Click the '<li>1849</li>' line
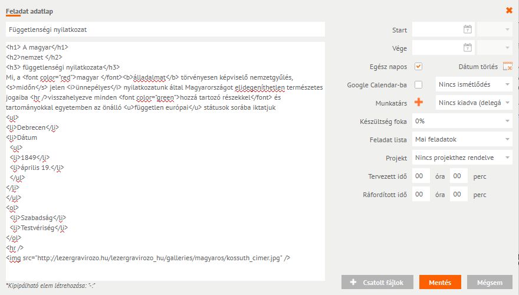 [29, 158]
